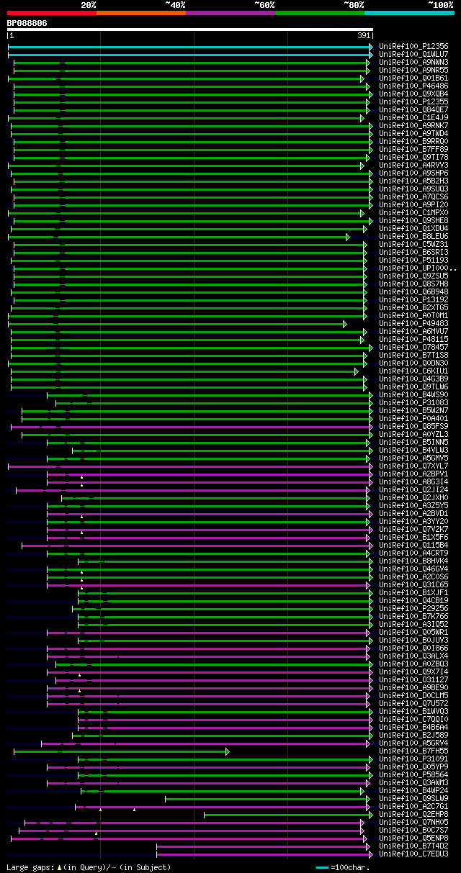Select label UniRef100_C6KIU1
The height and width of the screenshot is (873, 461).
click(x=413, y=371)
